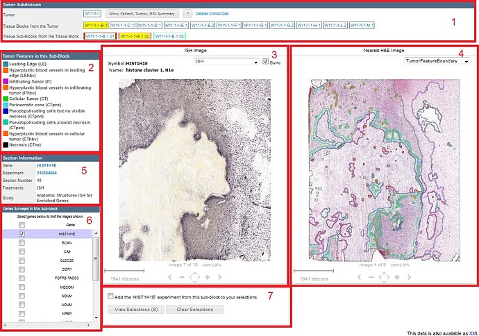
Task: Click Leading Edge (LE) color swatch
Action: click(6, 64)
